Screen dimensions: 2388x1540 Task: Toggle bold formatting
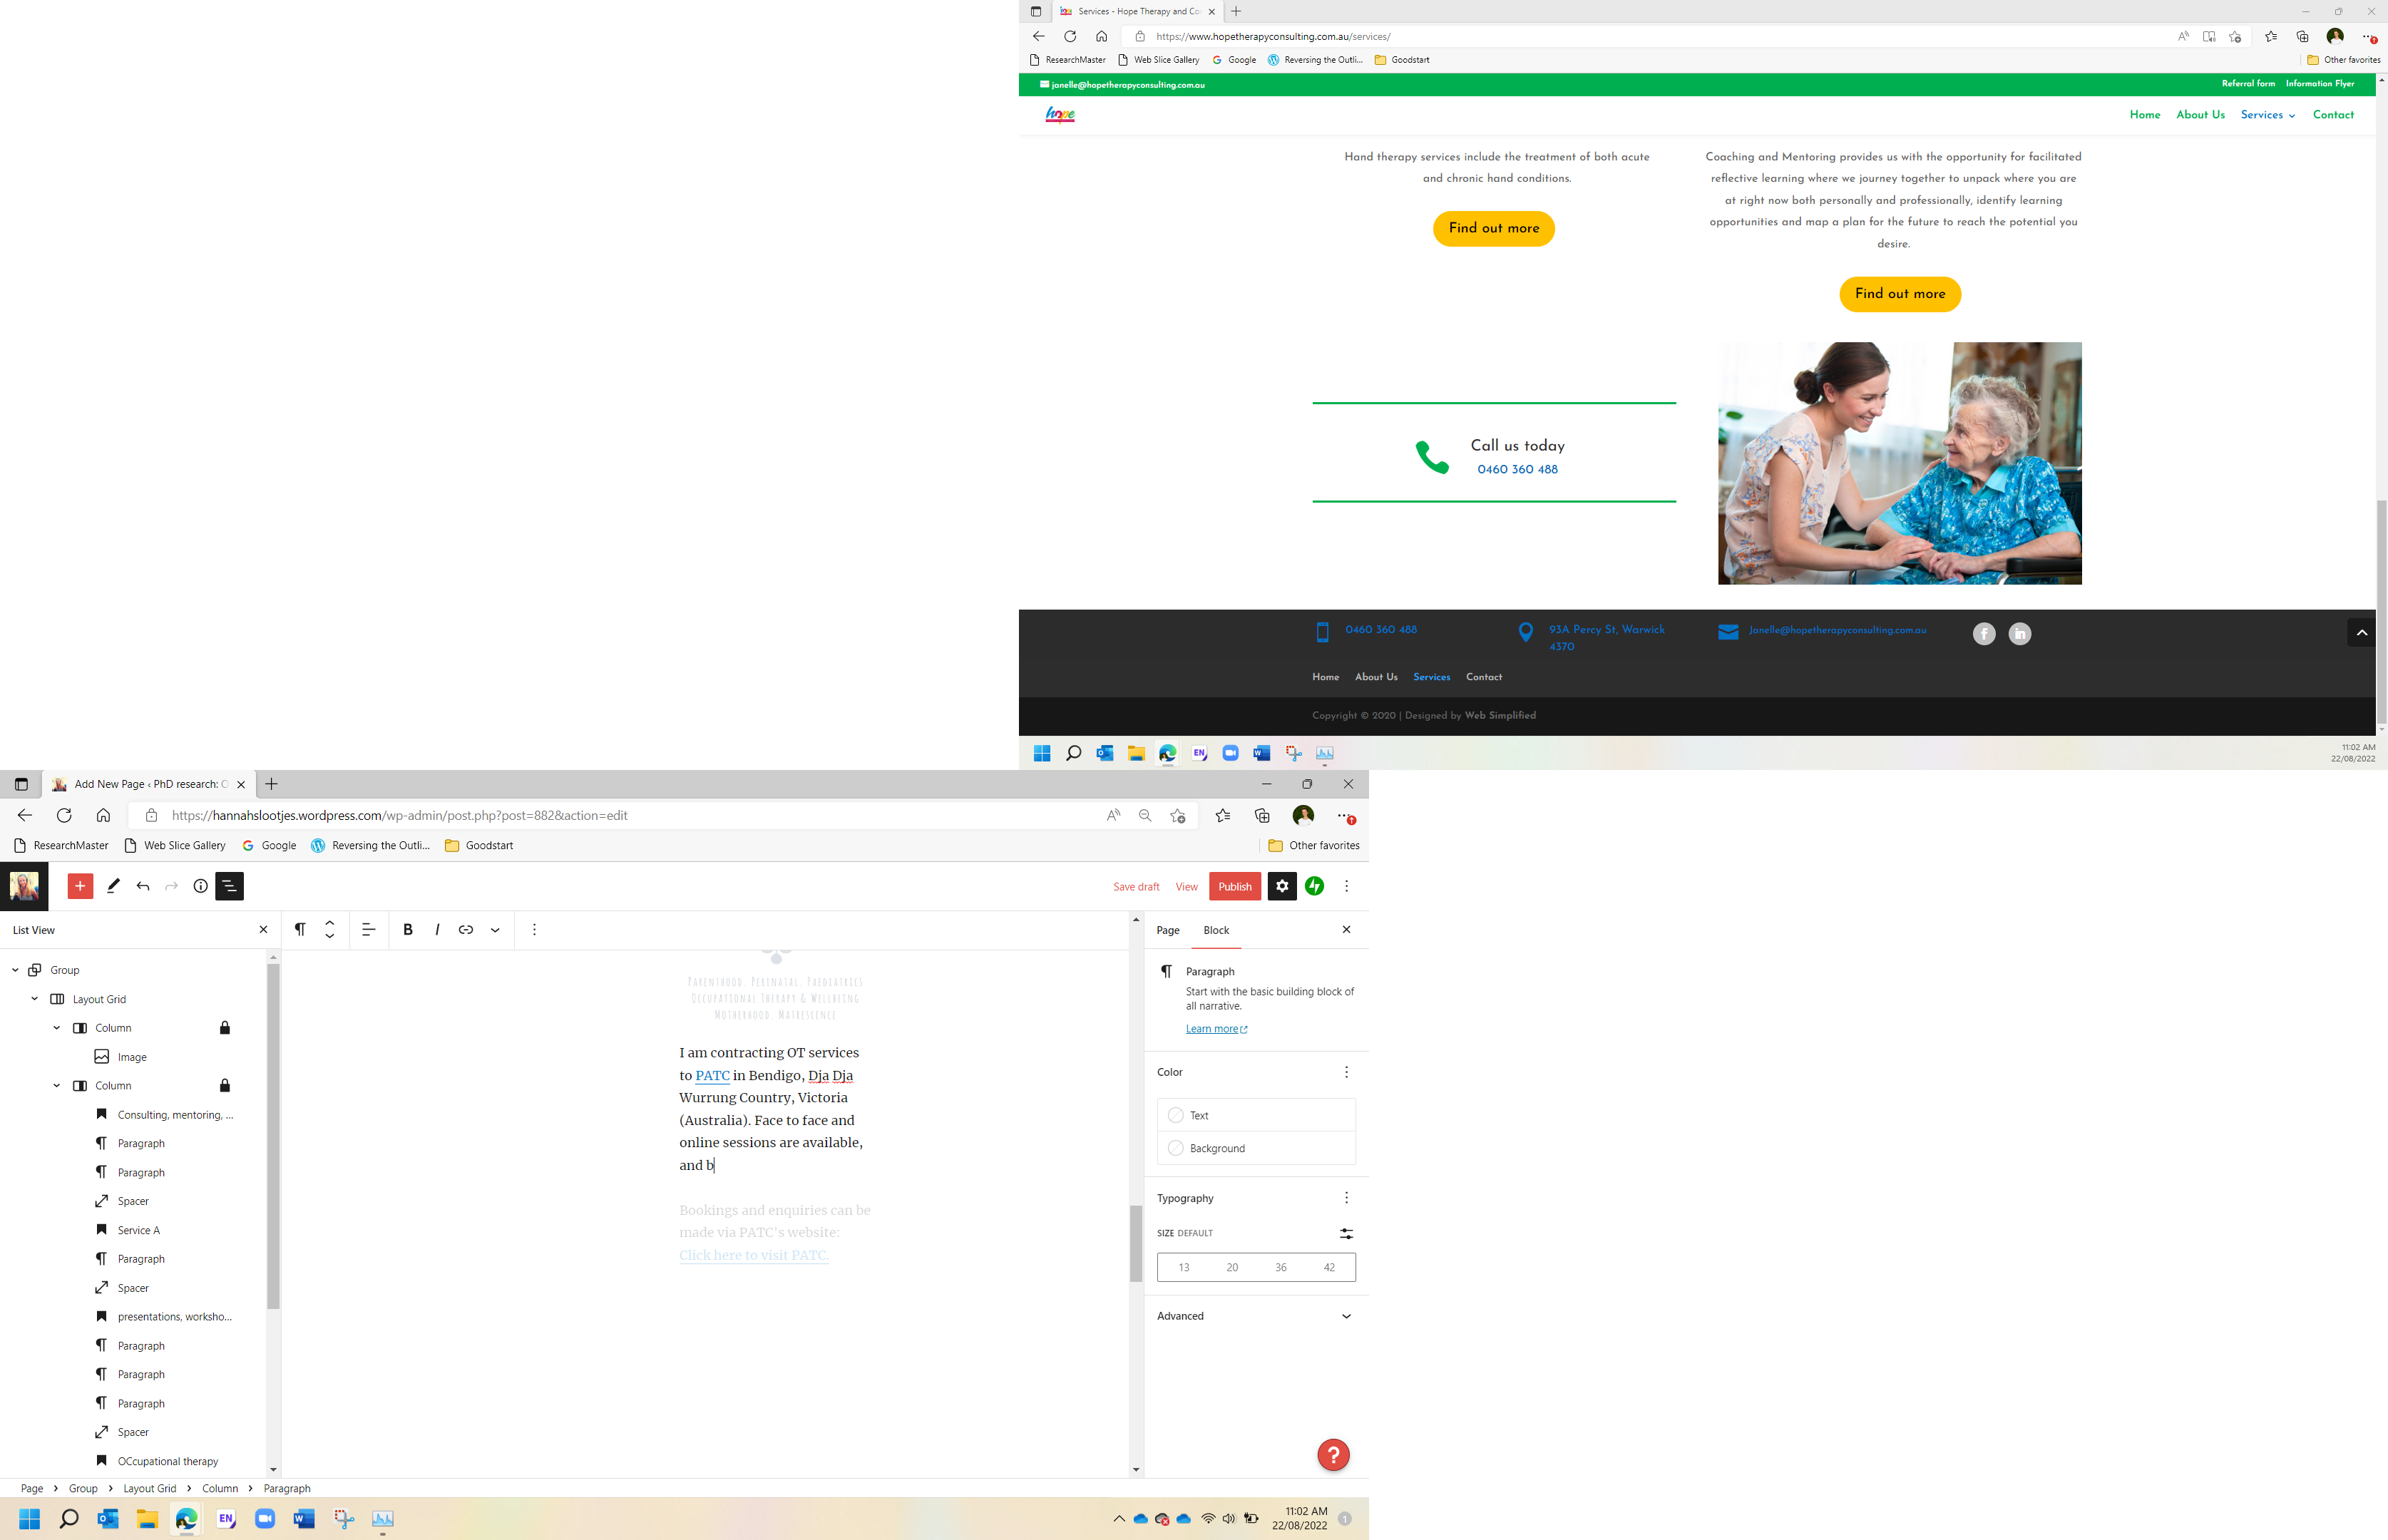tap(407, 930)
